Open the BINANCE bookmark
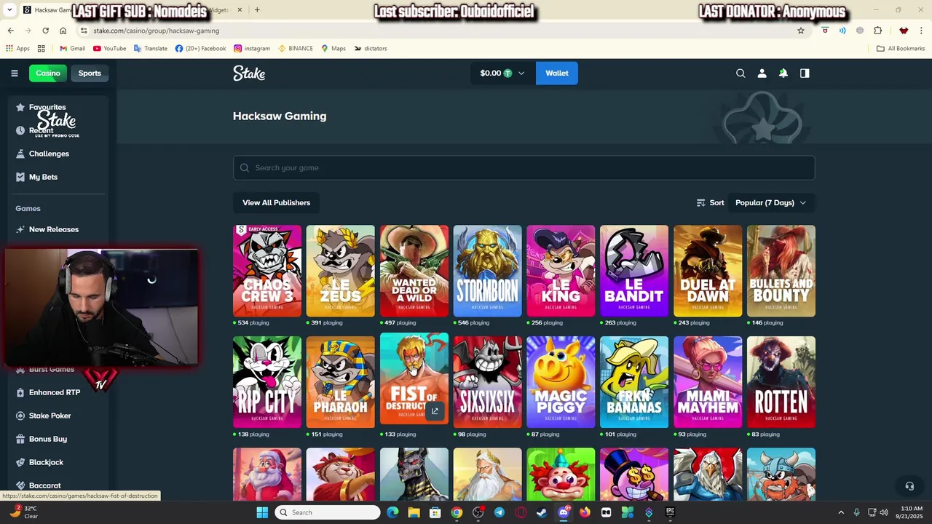Viewport: 932px width, 524px height. coord(296,49)
